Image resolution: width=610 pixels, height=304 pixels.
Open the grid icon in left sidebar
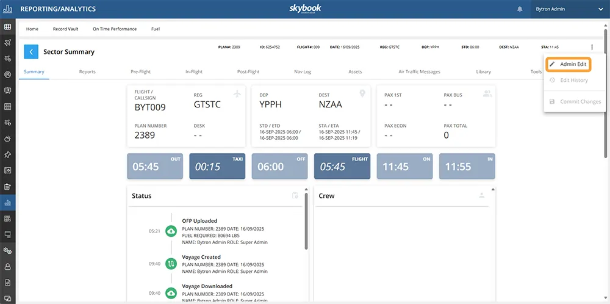coord(7,26)
